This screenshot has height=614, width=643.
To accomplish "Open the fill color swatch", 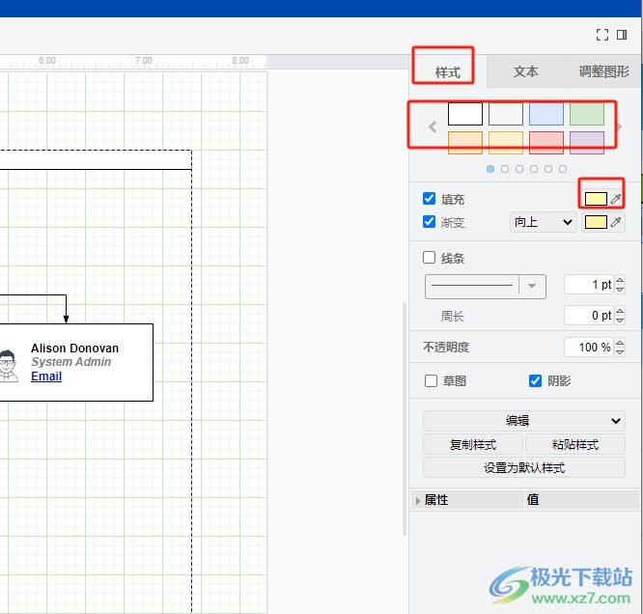I will 596,199.
